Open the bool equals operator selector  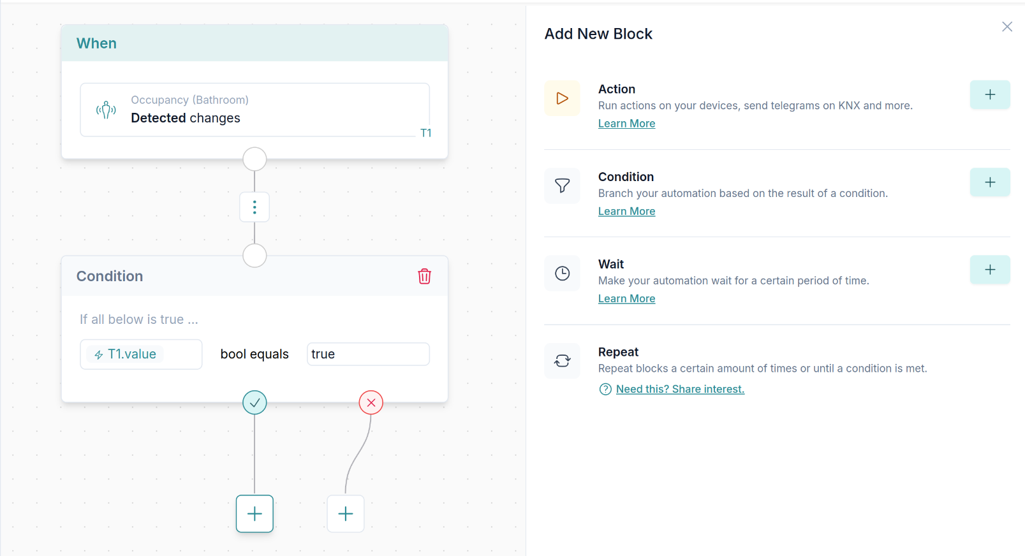point(254,355)
